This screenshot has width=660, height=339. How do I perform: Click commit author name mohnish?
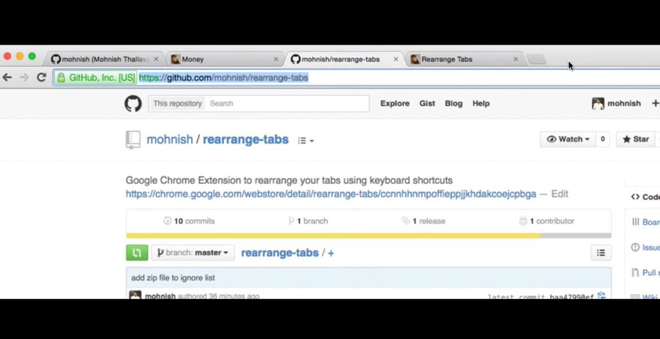click(160, 296)
